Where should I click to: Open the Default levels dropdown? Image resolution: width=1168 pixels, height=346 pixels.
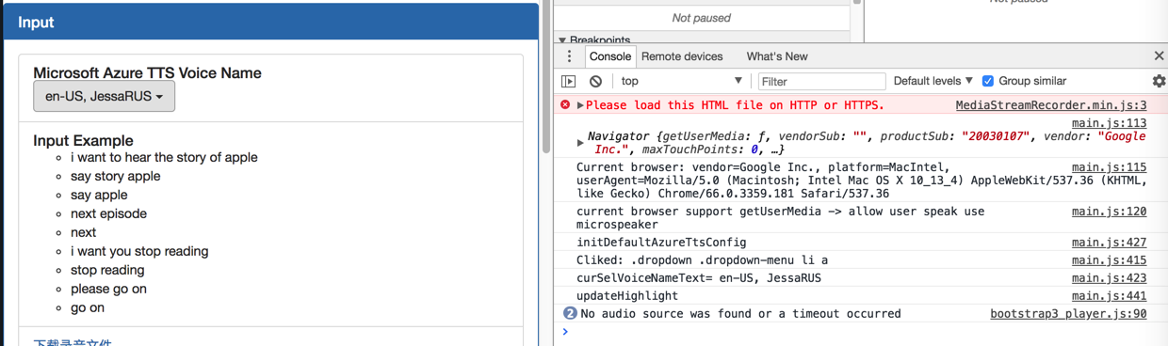click(933, 81)
